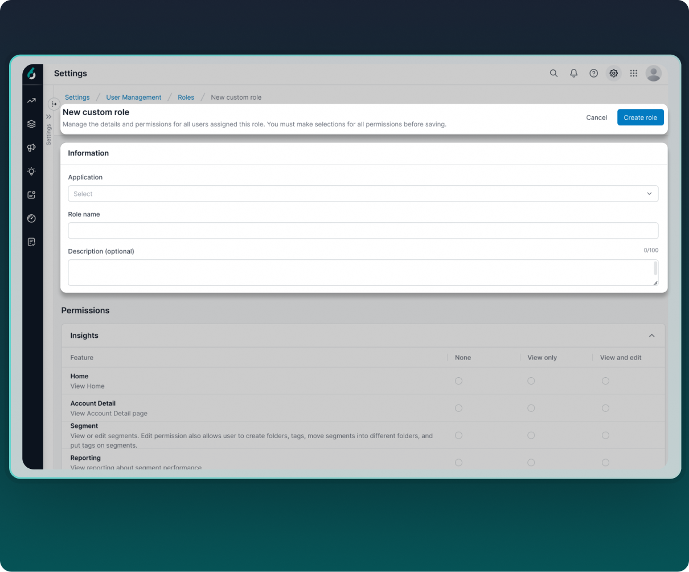Open the checklist document sidebar icon
Viewport: 689px width, 572px height.
pos(31,242)
